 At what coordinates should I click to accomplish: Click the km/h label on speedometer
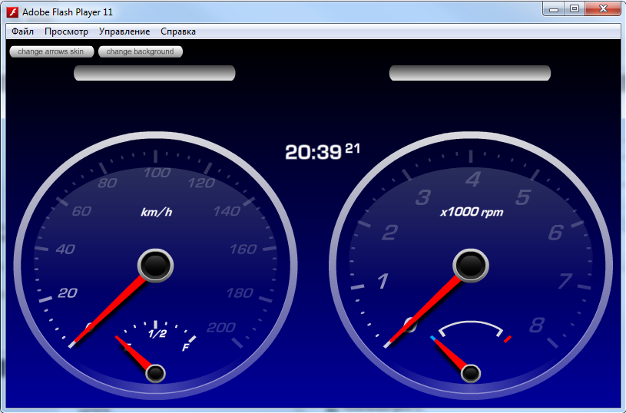click(156, 212)
